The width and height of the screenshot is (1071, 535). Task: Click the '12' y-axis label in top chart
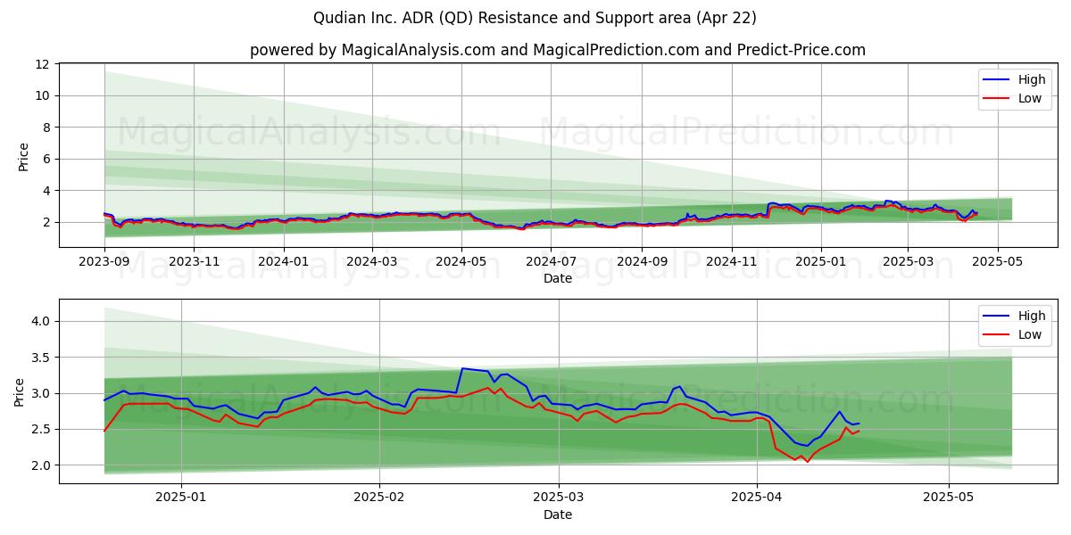[x=42, y=64]
